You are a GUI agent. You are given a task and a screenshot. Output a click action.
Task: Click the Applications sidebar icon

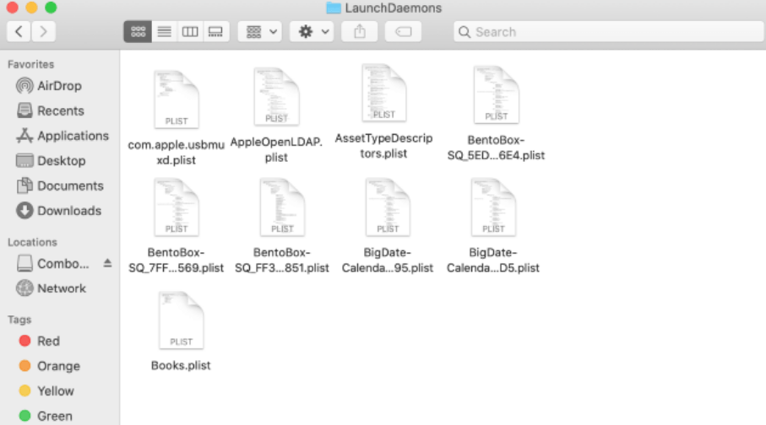[x=24, y=136]
